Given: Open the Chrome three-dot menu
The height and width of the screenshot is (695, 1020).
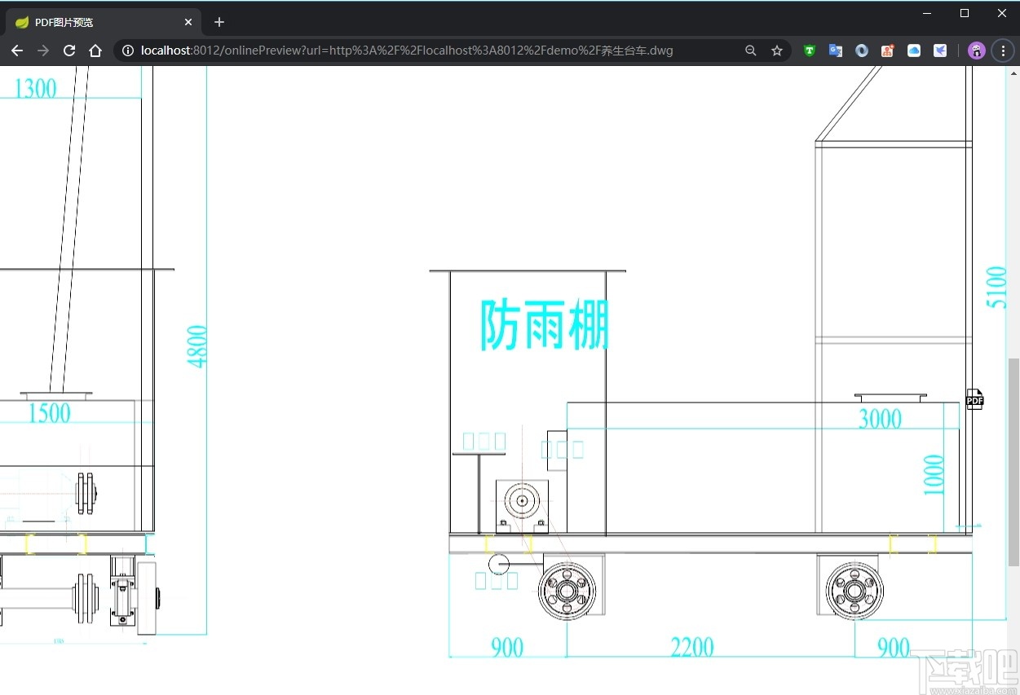Looking at the screenshot, I should click(x=1003, y=50).
